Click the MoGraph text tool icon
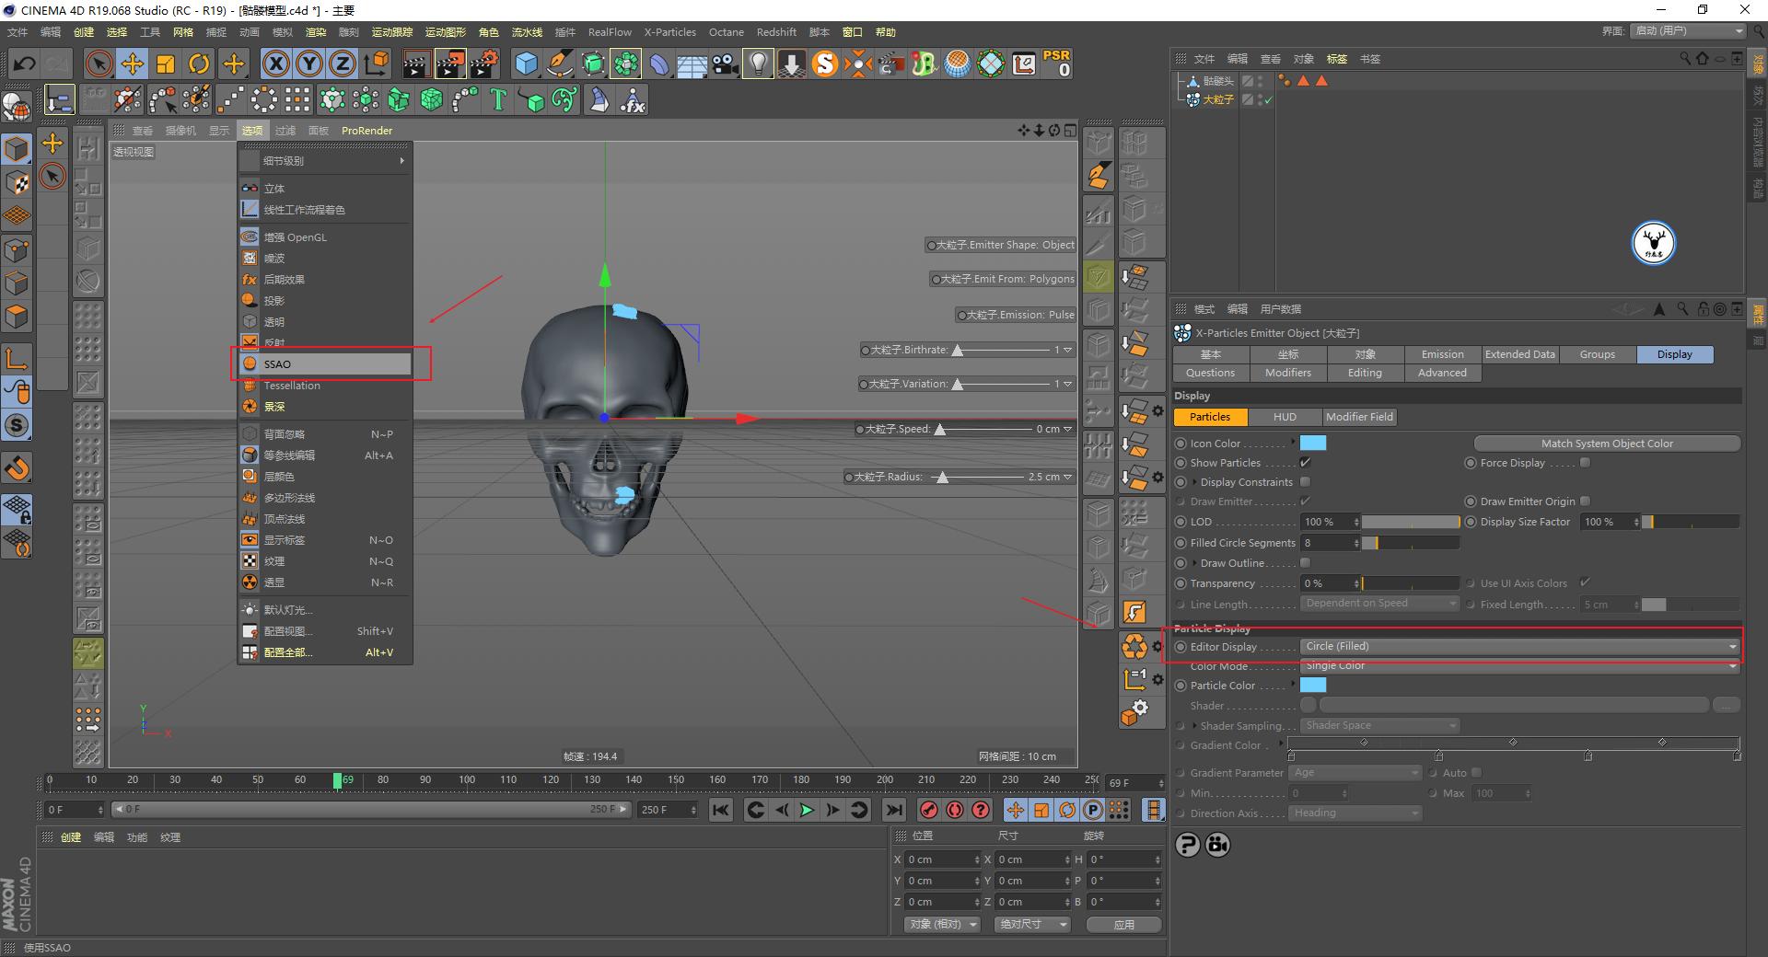Screen dimensions: 1768x957 [x=498, y=99]
